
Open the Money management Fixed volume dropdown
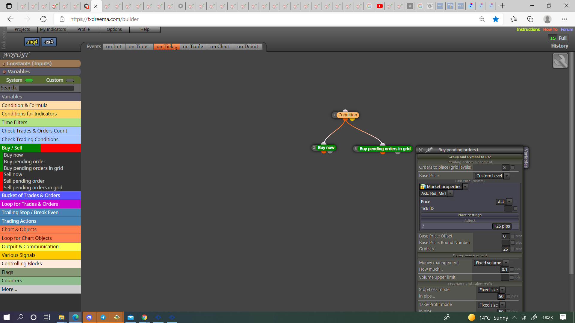coord(491,263)
